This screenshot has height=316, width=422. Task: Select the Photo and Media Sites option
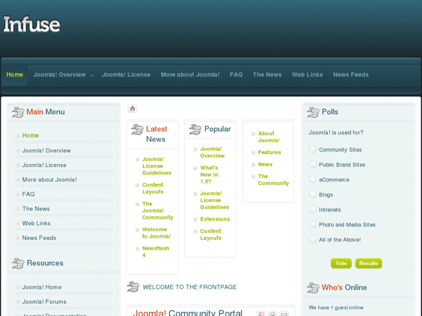click(x=313, y=224)
